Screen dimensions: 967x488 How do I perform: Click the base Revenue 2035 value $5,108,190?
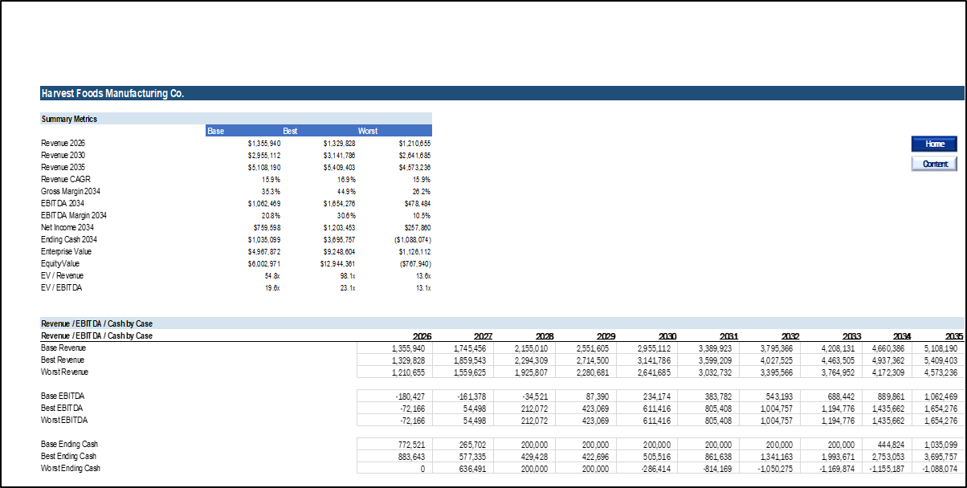coord(263,167)
